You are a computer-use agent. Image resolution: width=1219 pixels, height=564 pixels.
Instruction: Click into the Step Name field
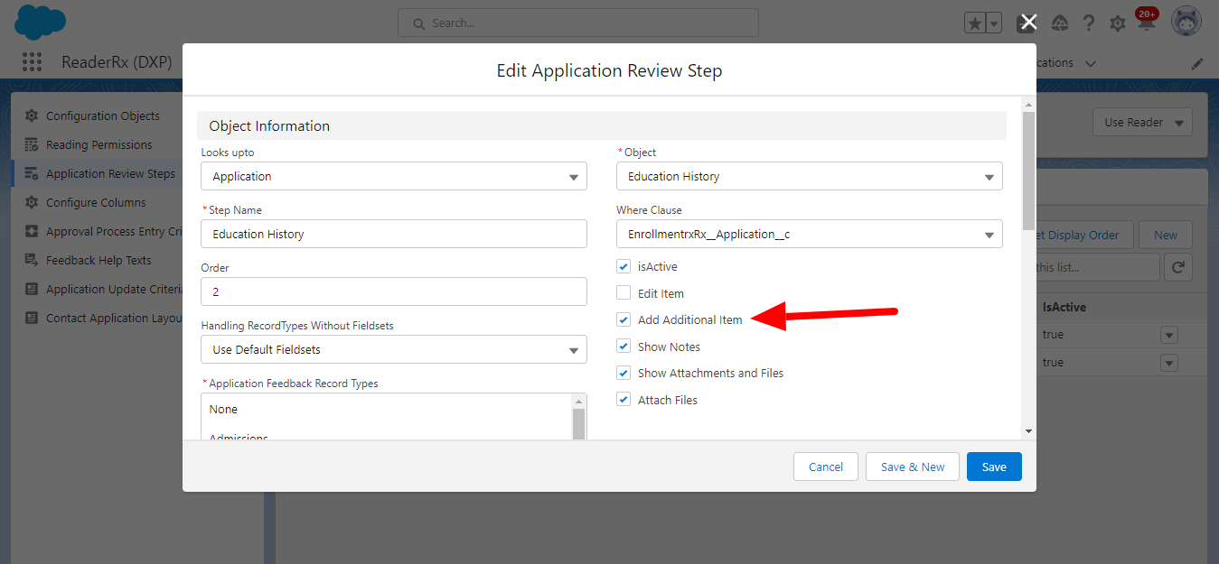tap(393, 235)
